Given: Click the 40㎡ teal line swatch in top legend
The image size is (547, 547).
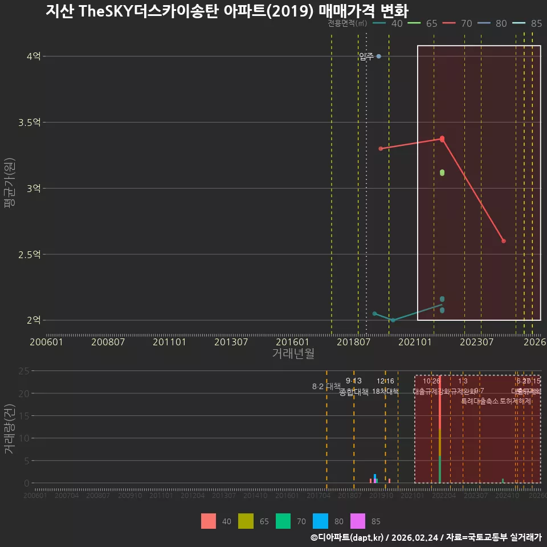Looking at the screenshot, I should coord(379,23).
